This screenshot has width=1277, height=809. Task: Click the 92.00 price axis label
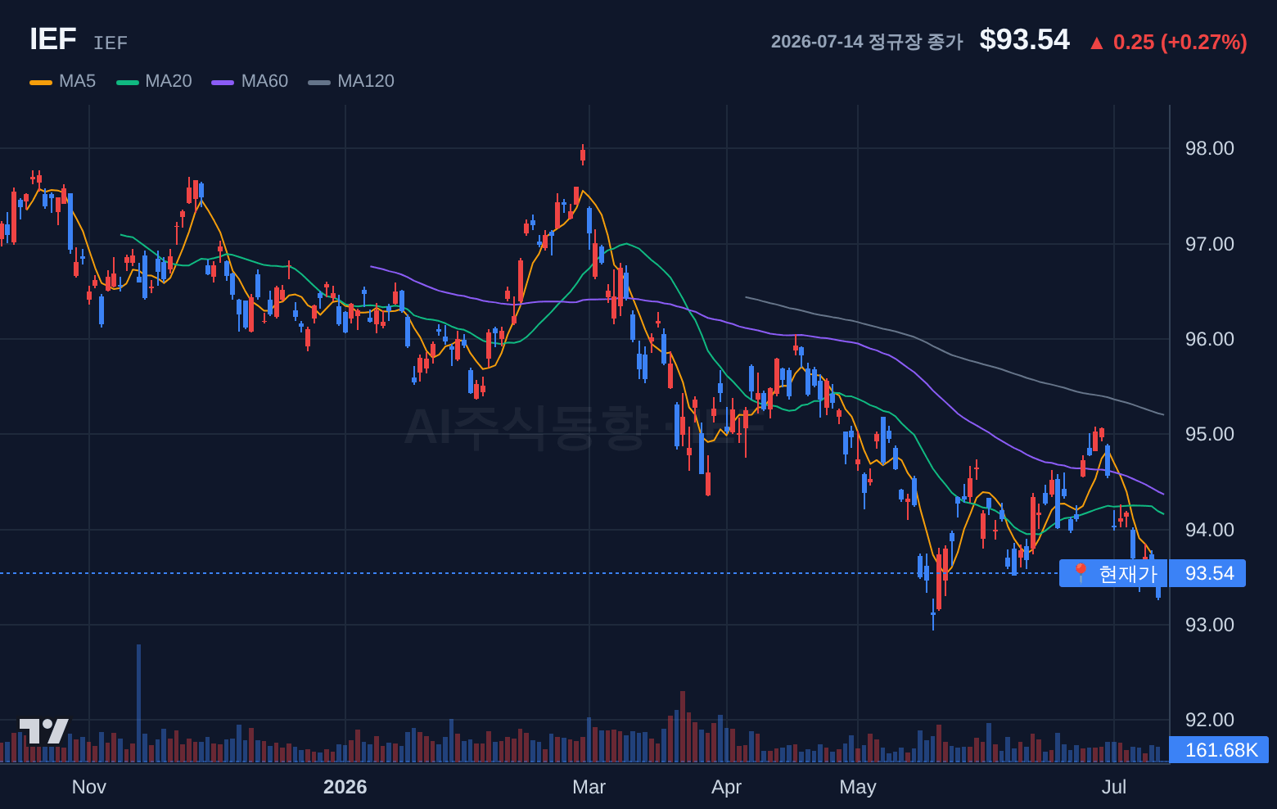tap(1210, 720)
